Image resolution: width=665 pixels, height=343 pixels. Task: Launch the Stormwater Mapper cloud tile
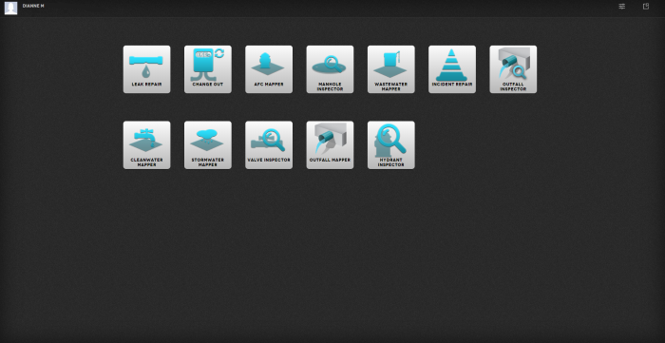coord(208,145)
